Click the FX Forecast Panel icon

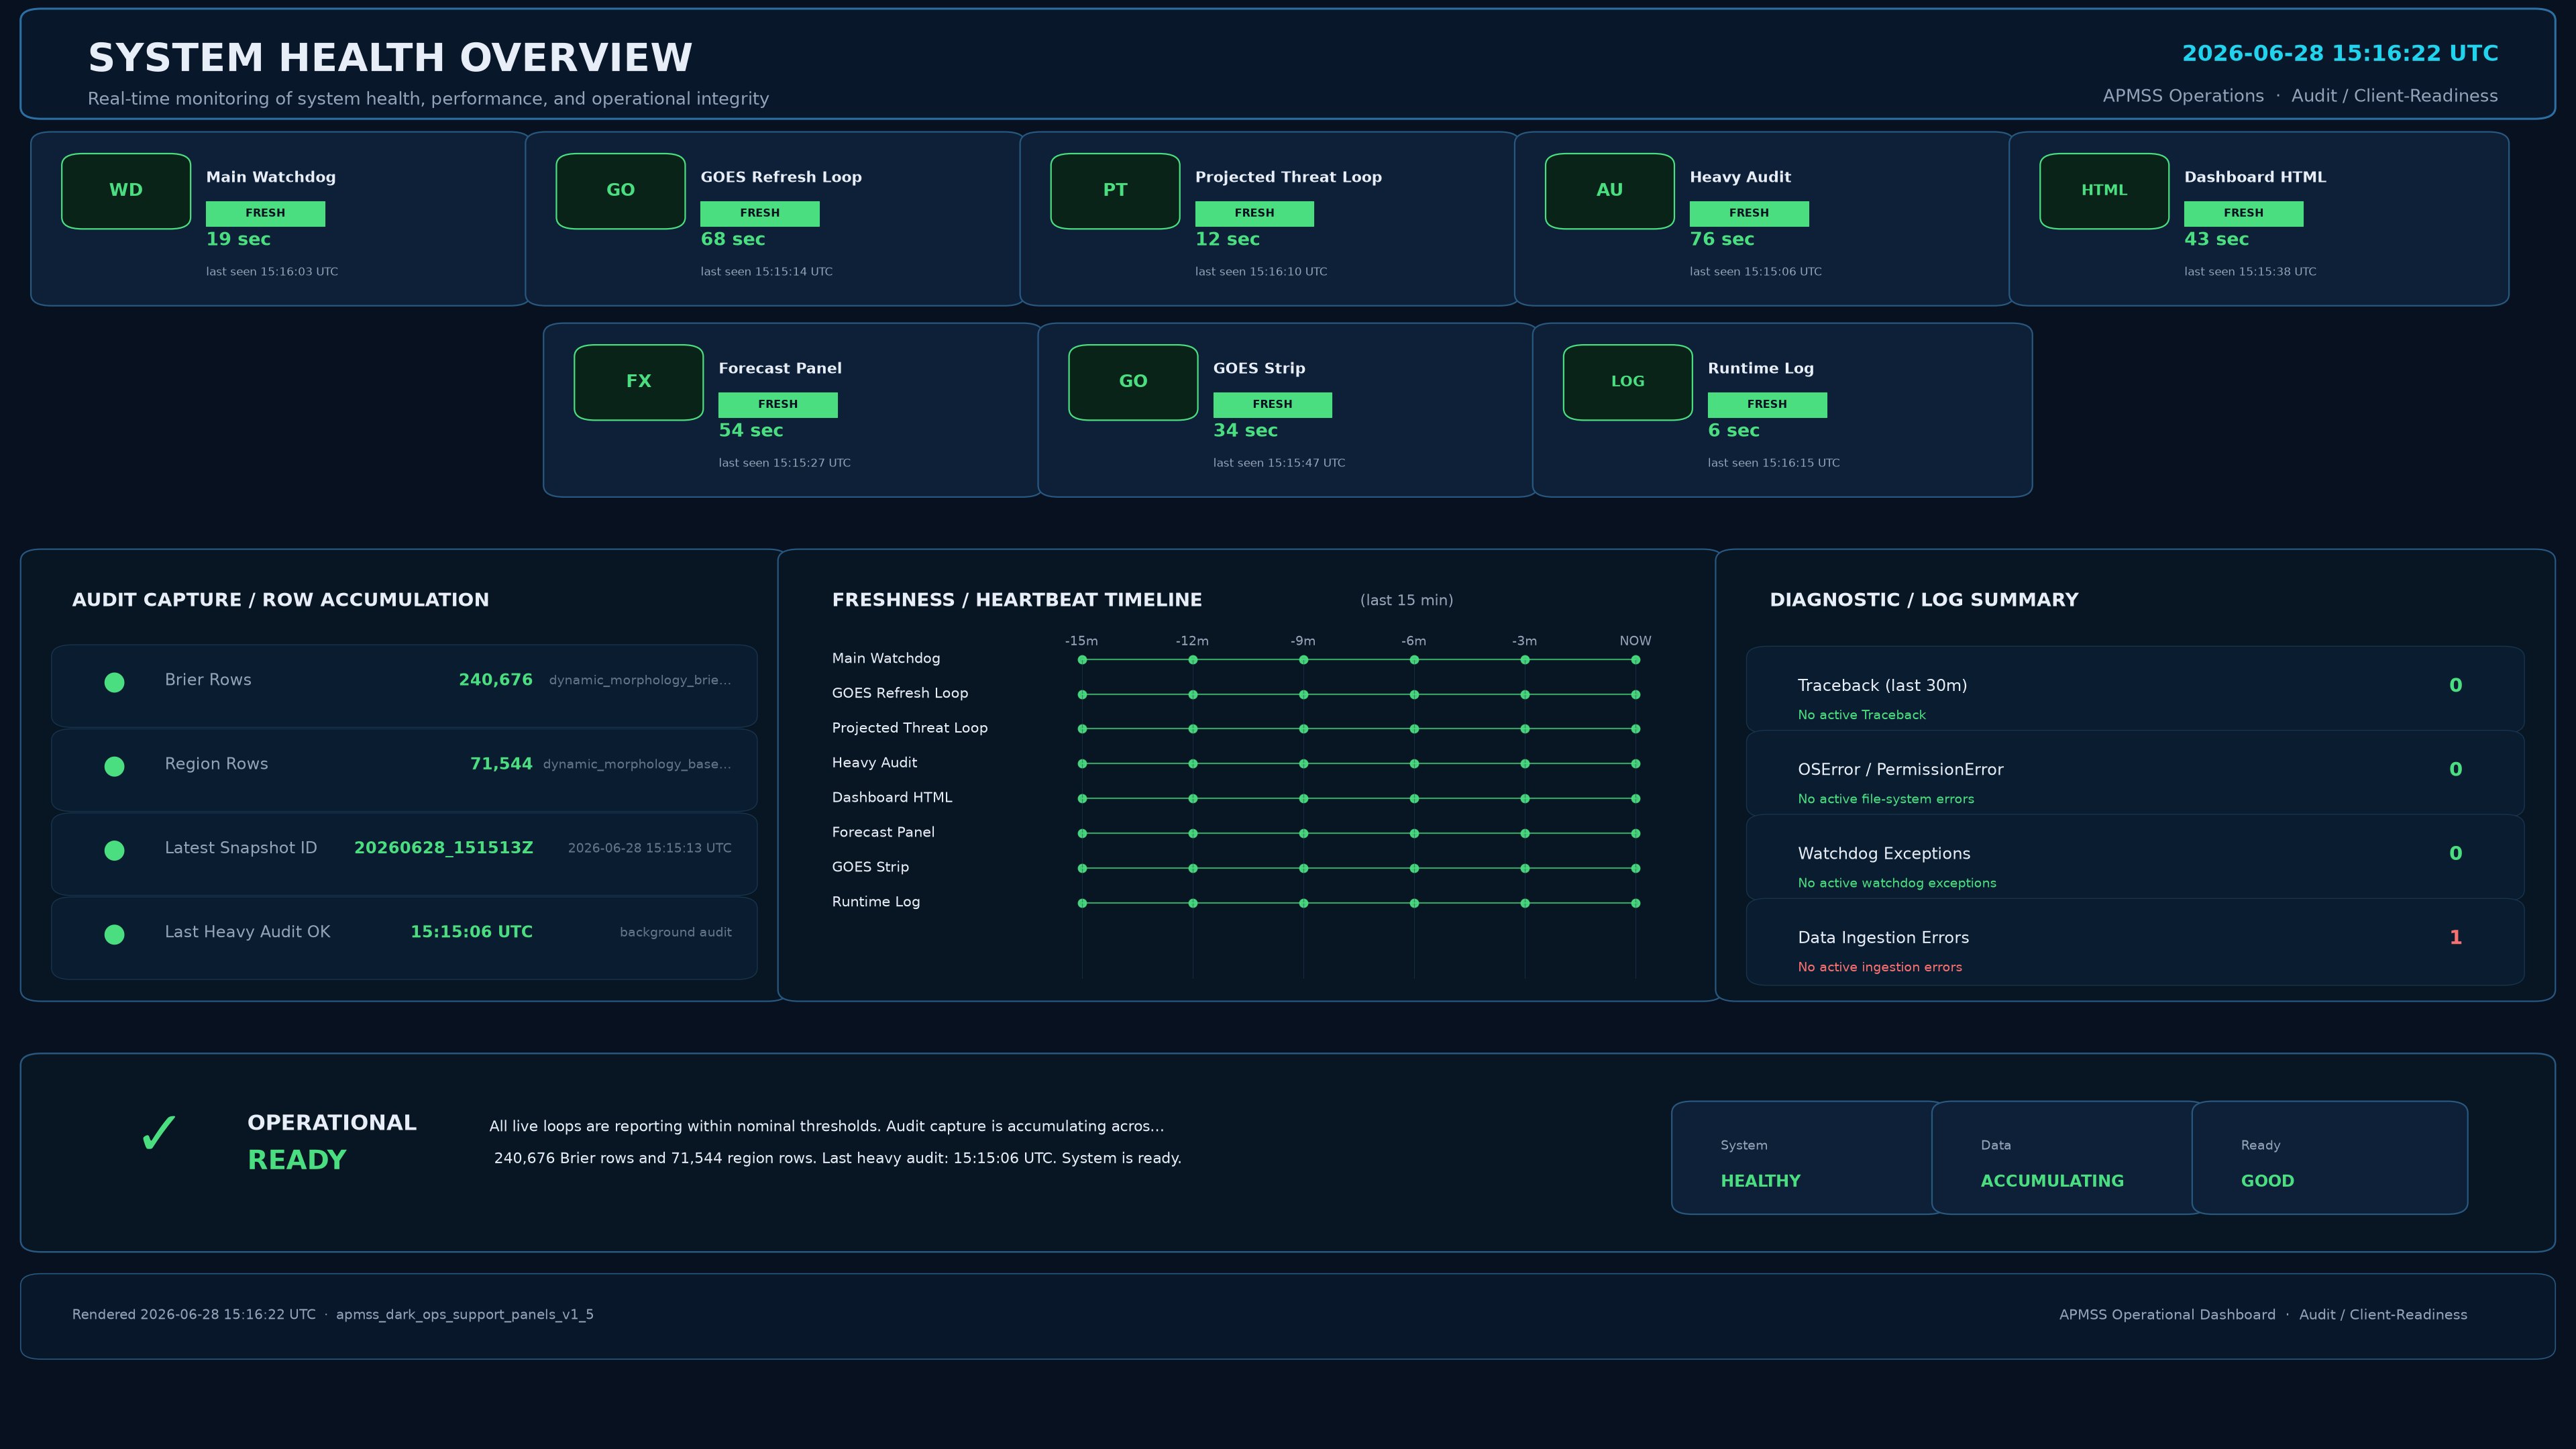pos(638,382)
